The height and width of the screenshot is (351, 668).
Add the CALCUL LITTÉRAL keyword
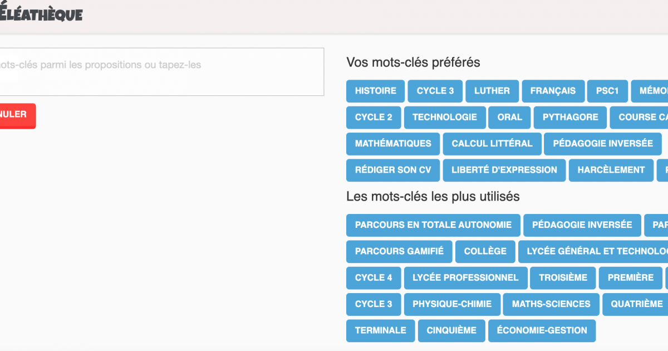(492, 143)
